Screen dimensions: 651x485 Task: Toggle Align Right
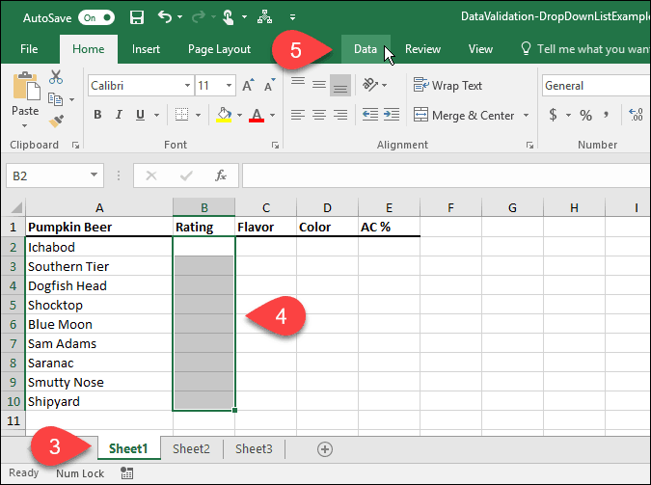coord(340,115)
